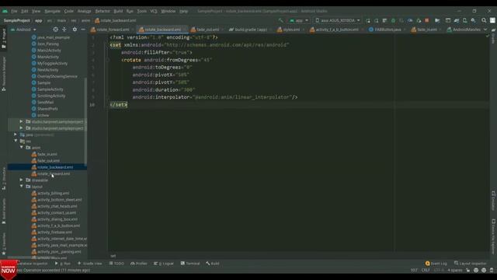The width and height of the screenshot is (497, 280).
Task: Show hidden editor tabs dropdown arrow
Action: point(485,30)
